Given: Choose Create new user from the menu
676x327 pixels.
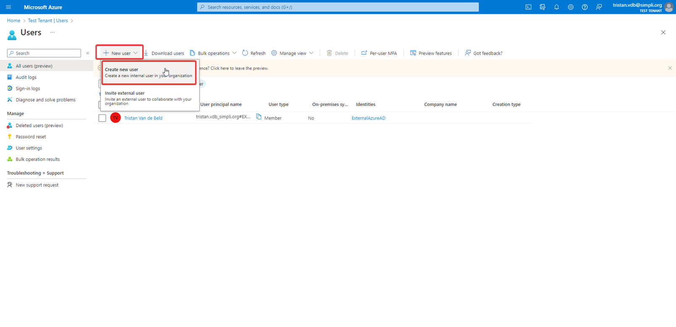Looking at the screenshot, I should (149, 73).
